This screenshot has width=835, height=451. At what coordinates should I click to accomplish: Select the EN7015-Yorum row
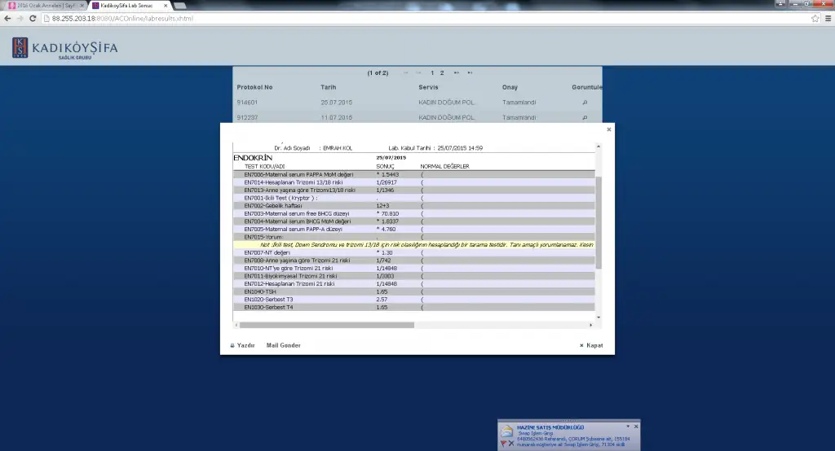(413, 237)
